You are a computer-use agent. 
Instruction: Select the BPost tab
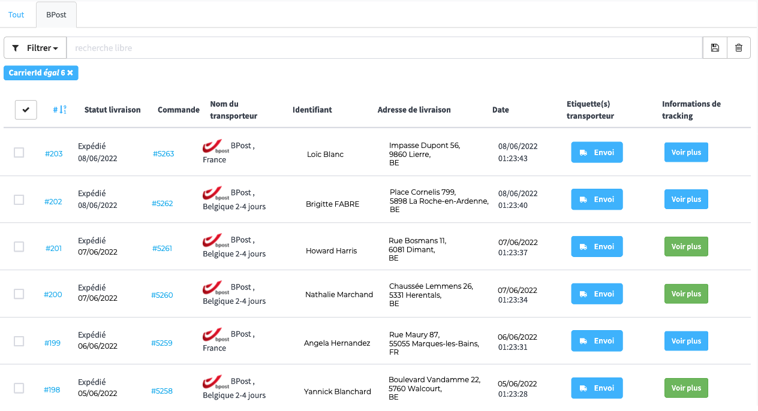pyautogui.click(x=56, y=14)
